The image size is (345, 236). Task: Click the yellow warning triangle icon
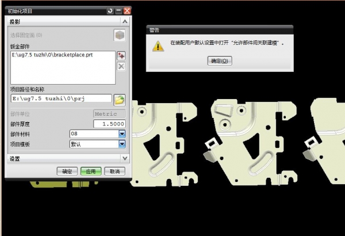coord(158,46)
